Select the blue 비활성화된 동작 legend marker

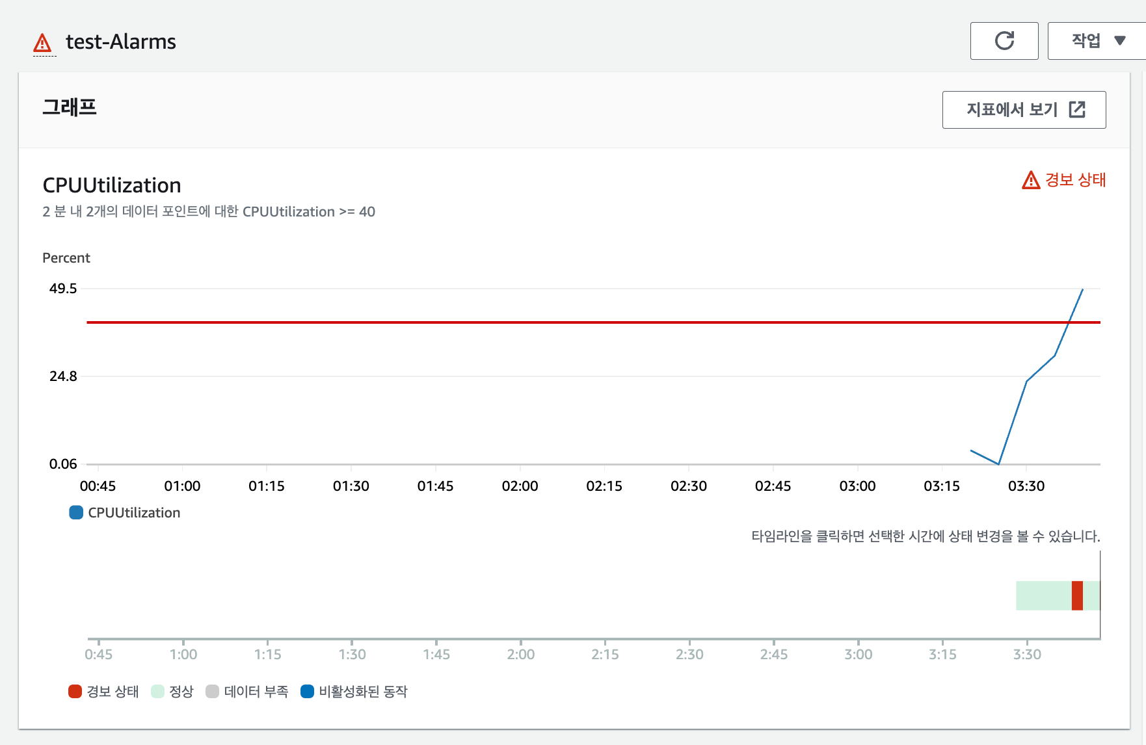pyautogui.click(x=306, y=691)
